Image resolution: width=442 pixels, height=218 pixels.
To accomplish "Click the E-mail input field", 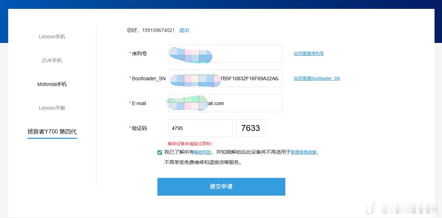I will coord(225,103).
